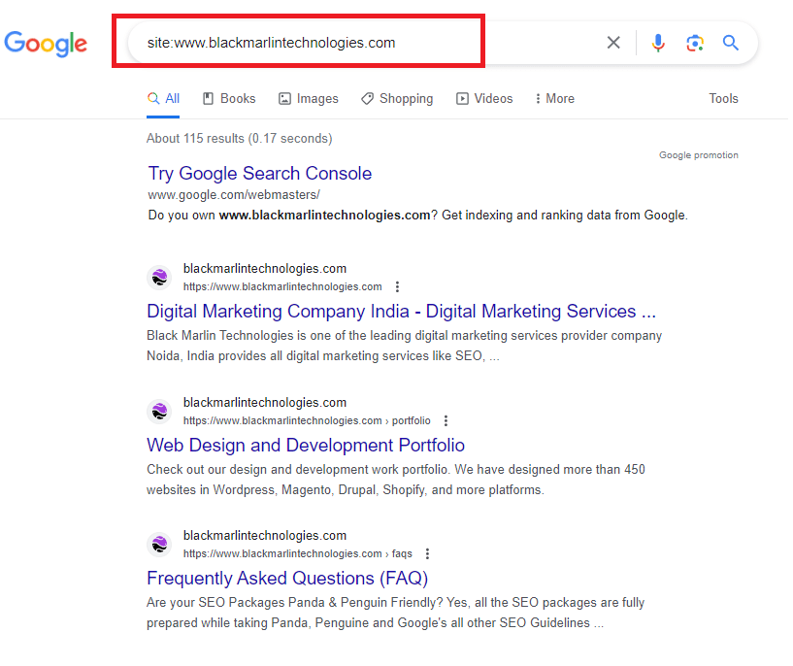Open the three-dot menu for the faqs result

pos(427,553)
